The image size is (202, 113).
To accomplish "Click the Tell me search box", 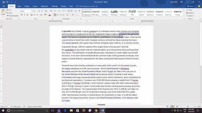I will (87, 6).
